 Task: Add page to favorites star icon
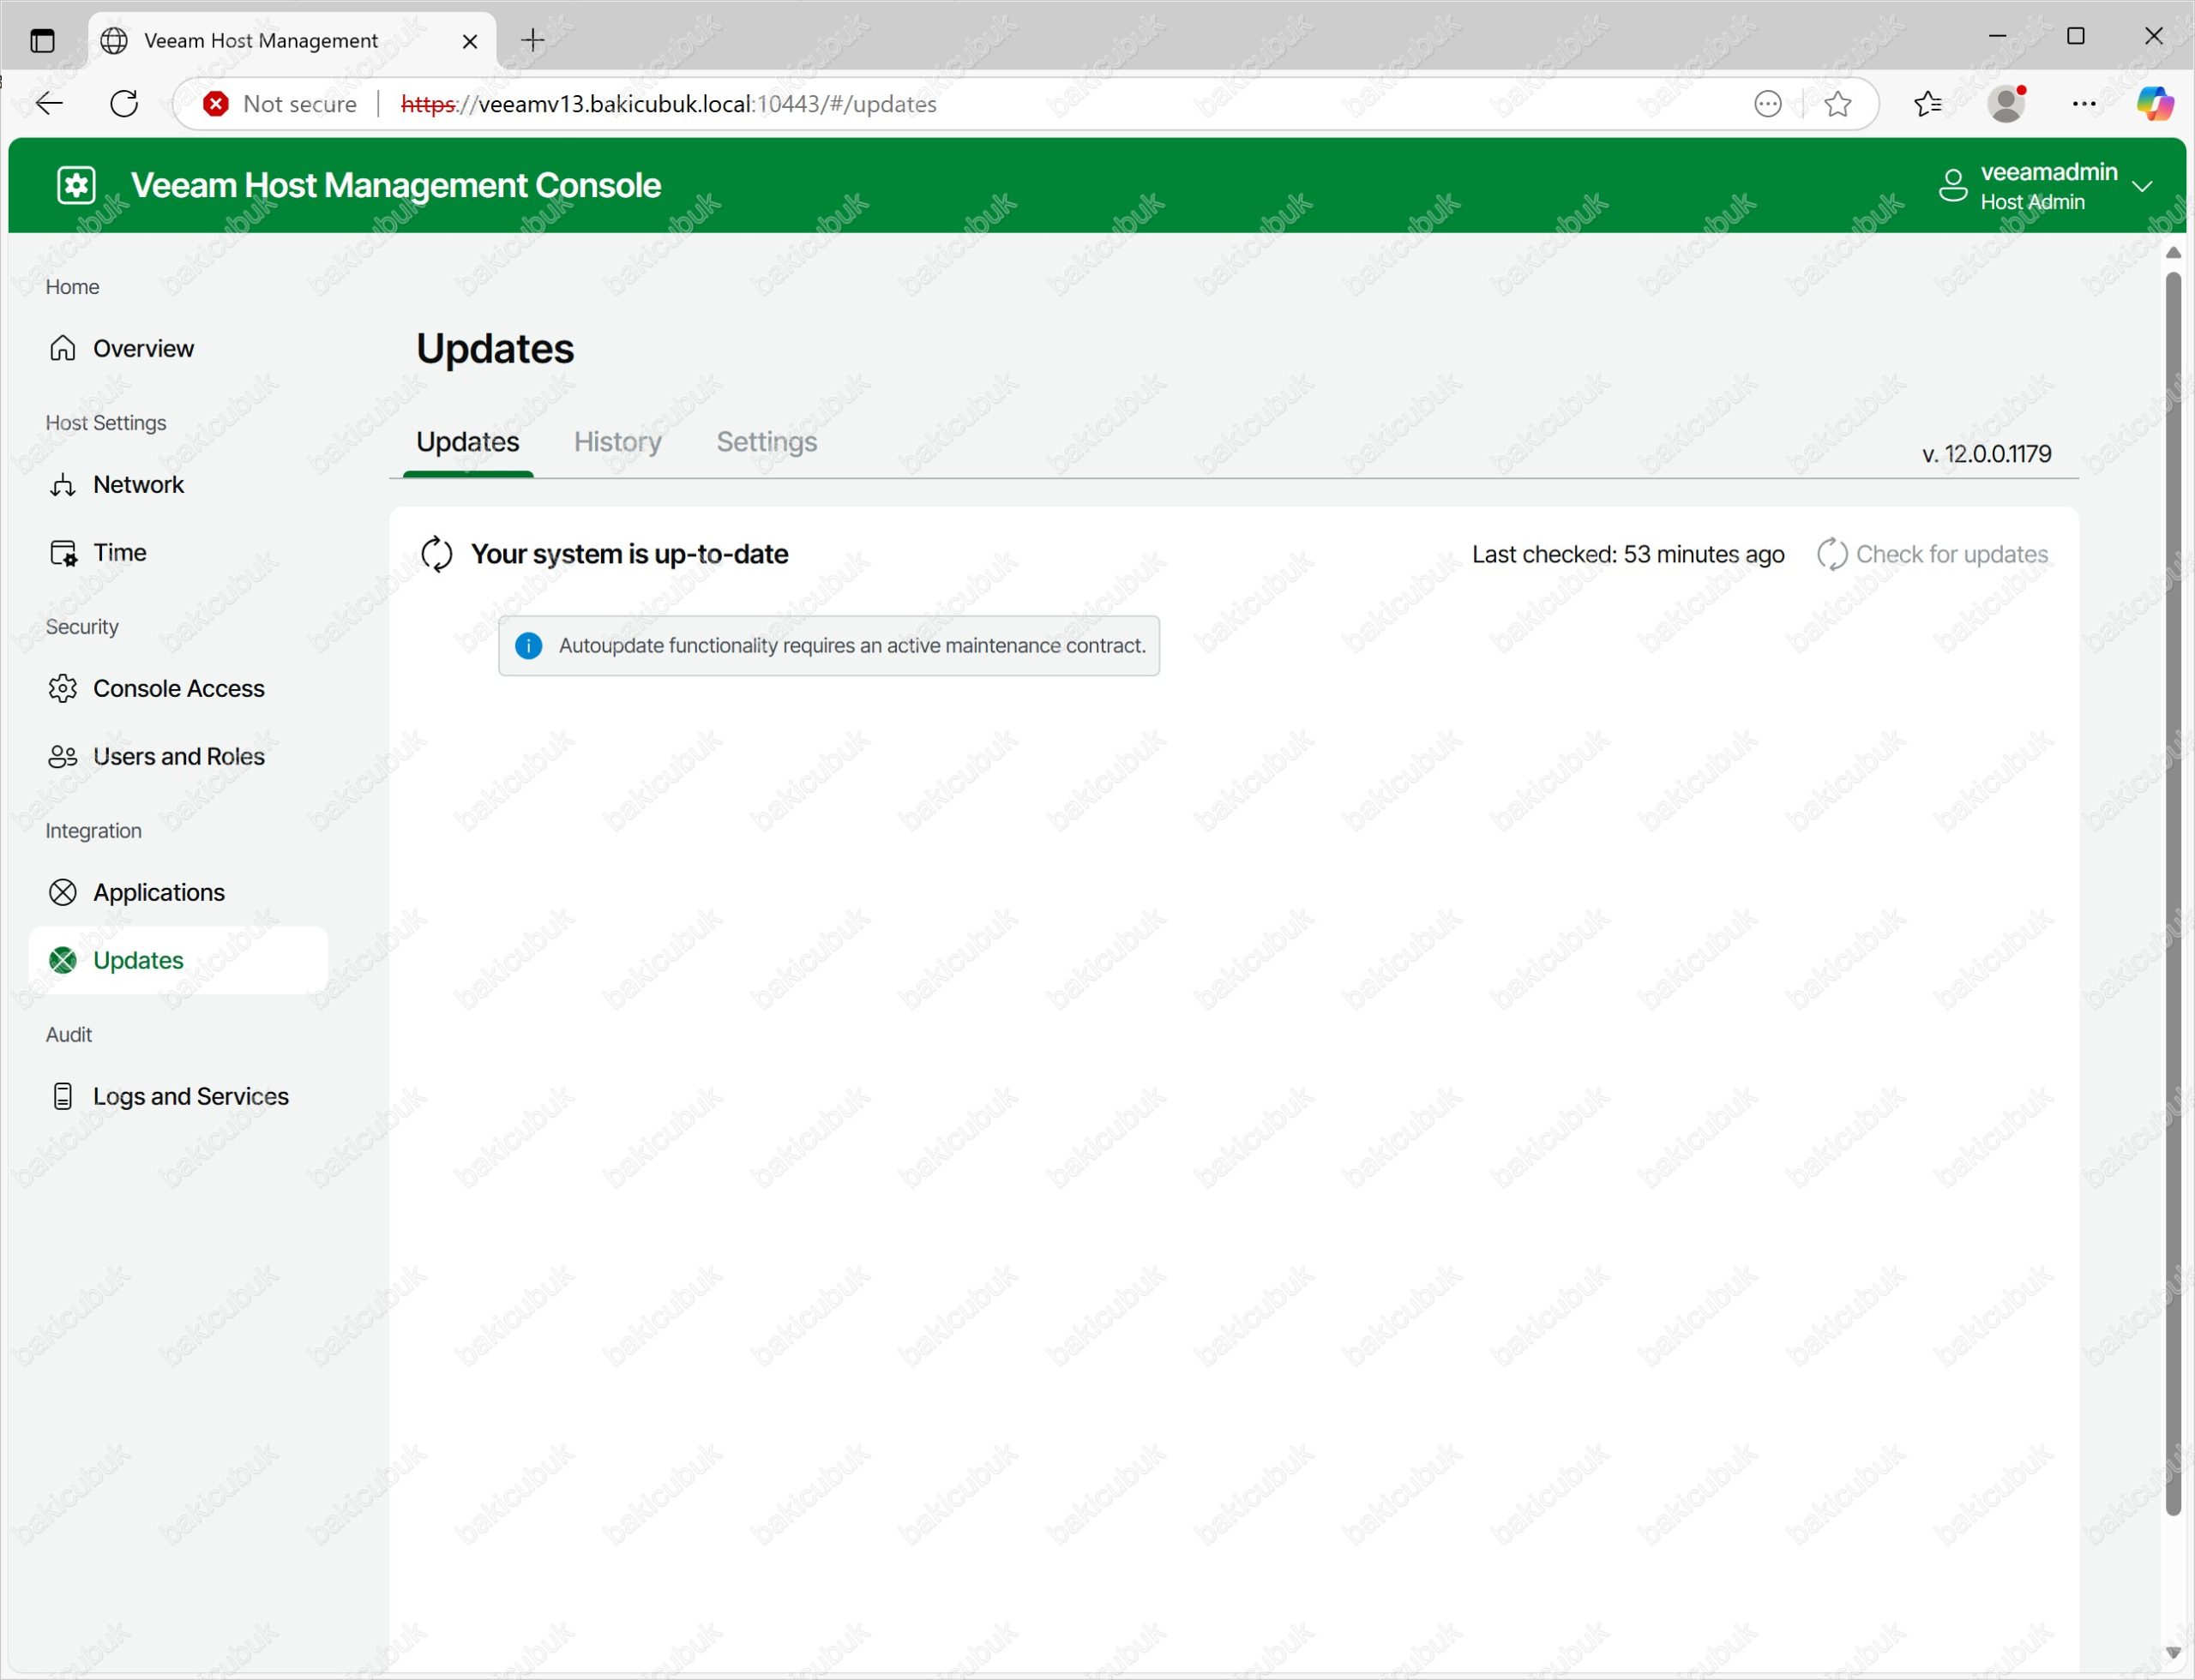(x=1837, y=104)
